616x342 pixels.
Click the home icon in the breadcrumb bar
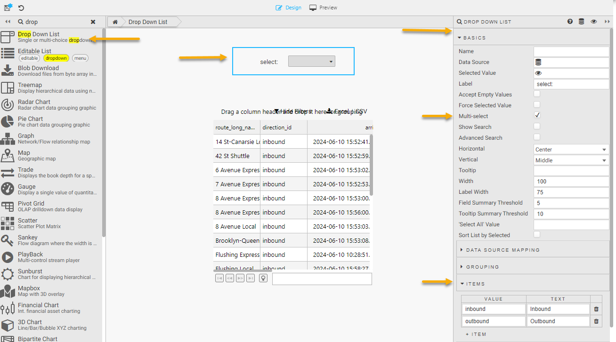115,22
